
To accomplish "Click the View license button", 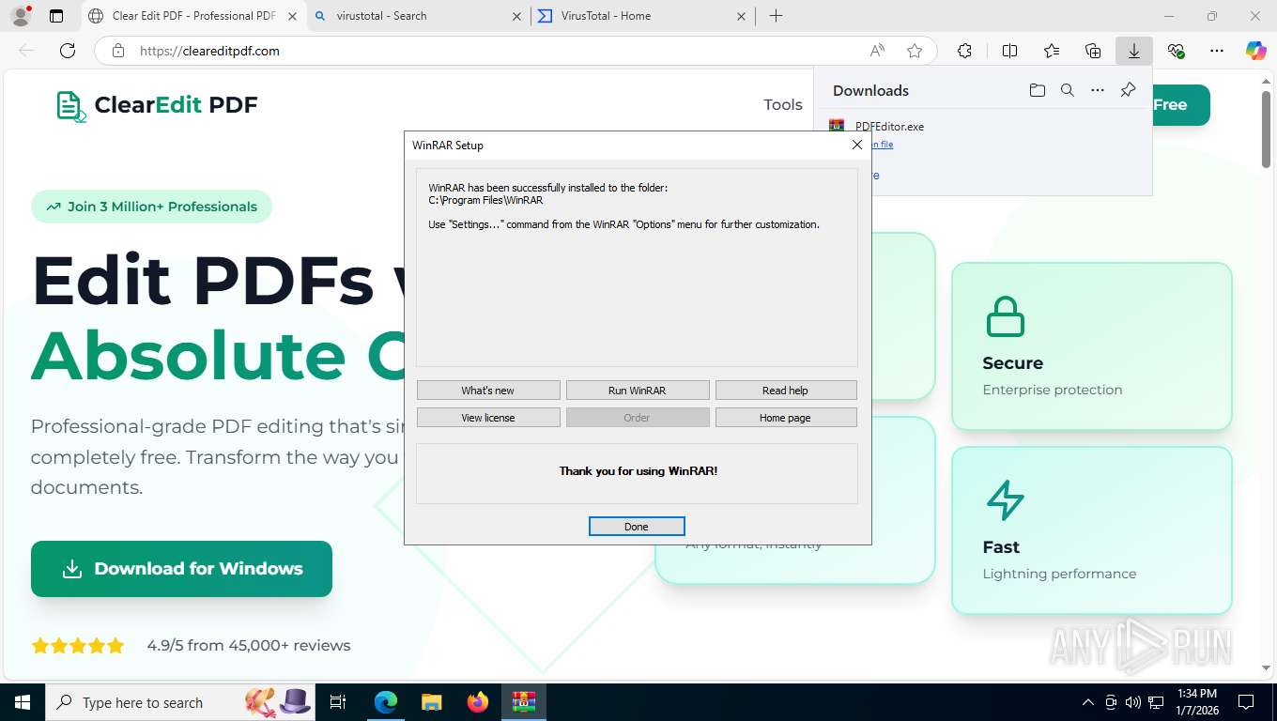I will (488, 418).
